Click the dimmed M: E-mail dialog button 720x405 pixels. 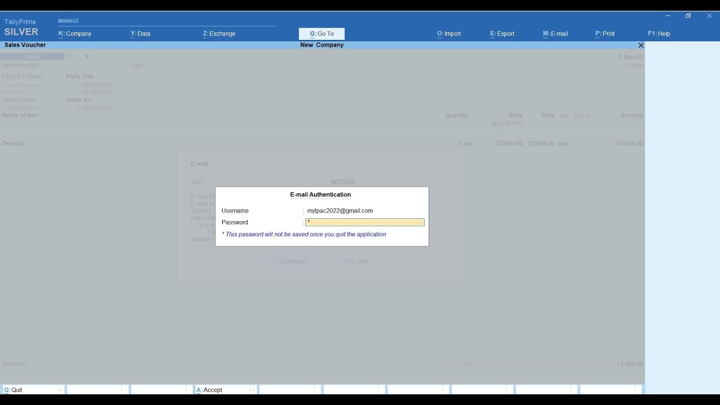(355, 262)
